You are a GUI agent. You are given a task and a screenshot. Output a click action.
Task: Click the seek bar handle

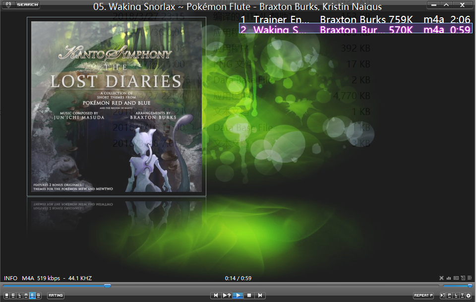[108, 286]
